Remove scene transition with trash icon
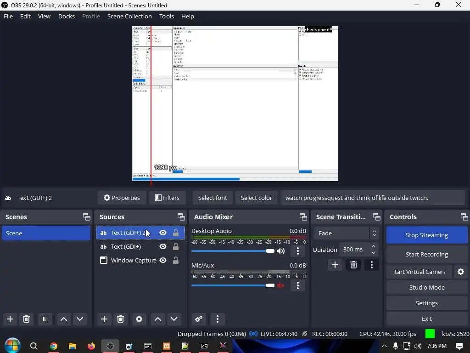This screenshot has width=470, height=353. tap(353, 265)
